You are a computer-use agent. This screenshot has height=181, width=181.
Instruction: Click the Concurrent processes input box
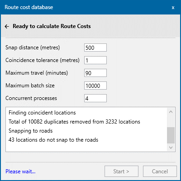coord(95,98)
